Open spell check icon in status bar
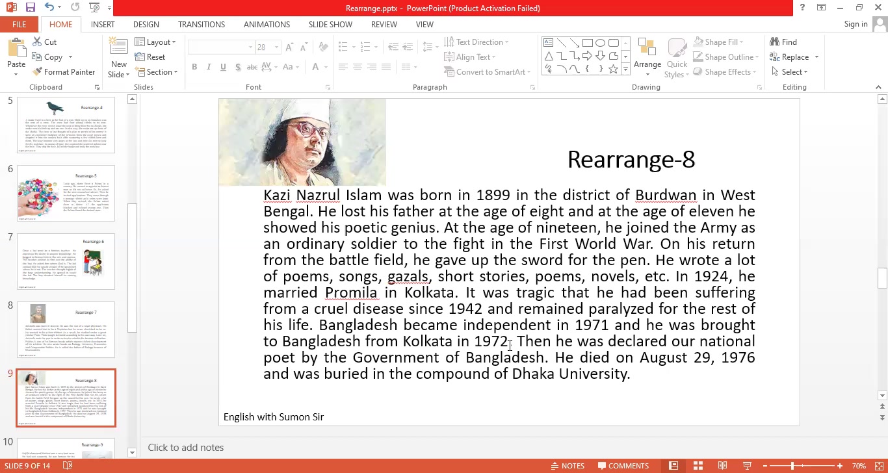The height and width of the screenshot is (473, 888). (x=68, y=466)
